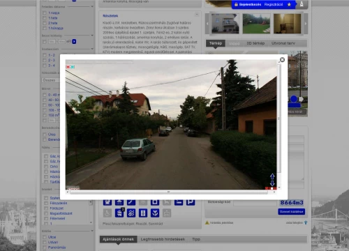The width and height of the screenshot is (349, 251).
Task: Switch to the '3D térkép' tab
Action: click(x=255, y=43)
